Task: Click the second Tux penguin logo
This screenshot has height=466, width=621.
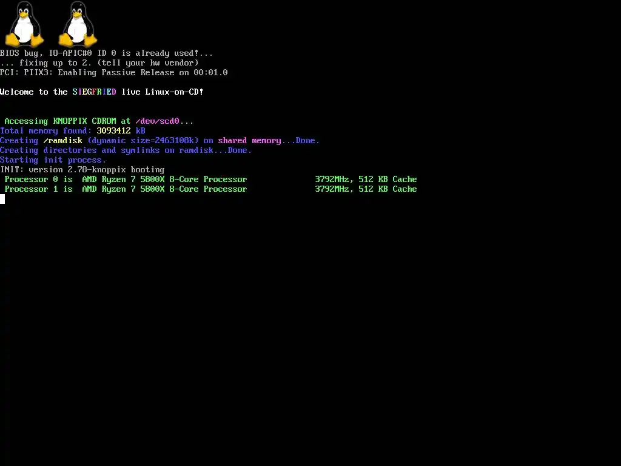Action: click(78, 24)
